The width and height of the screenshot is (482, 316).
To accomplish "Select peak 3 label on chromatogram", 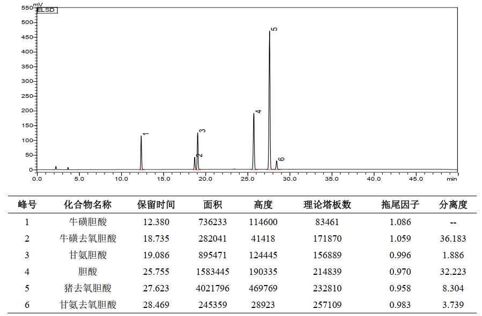I will click(203, 130).
